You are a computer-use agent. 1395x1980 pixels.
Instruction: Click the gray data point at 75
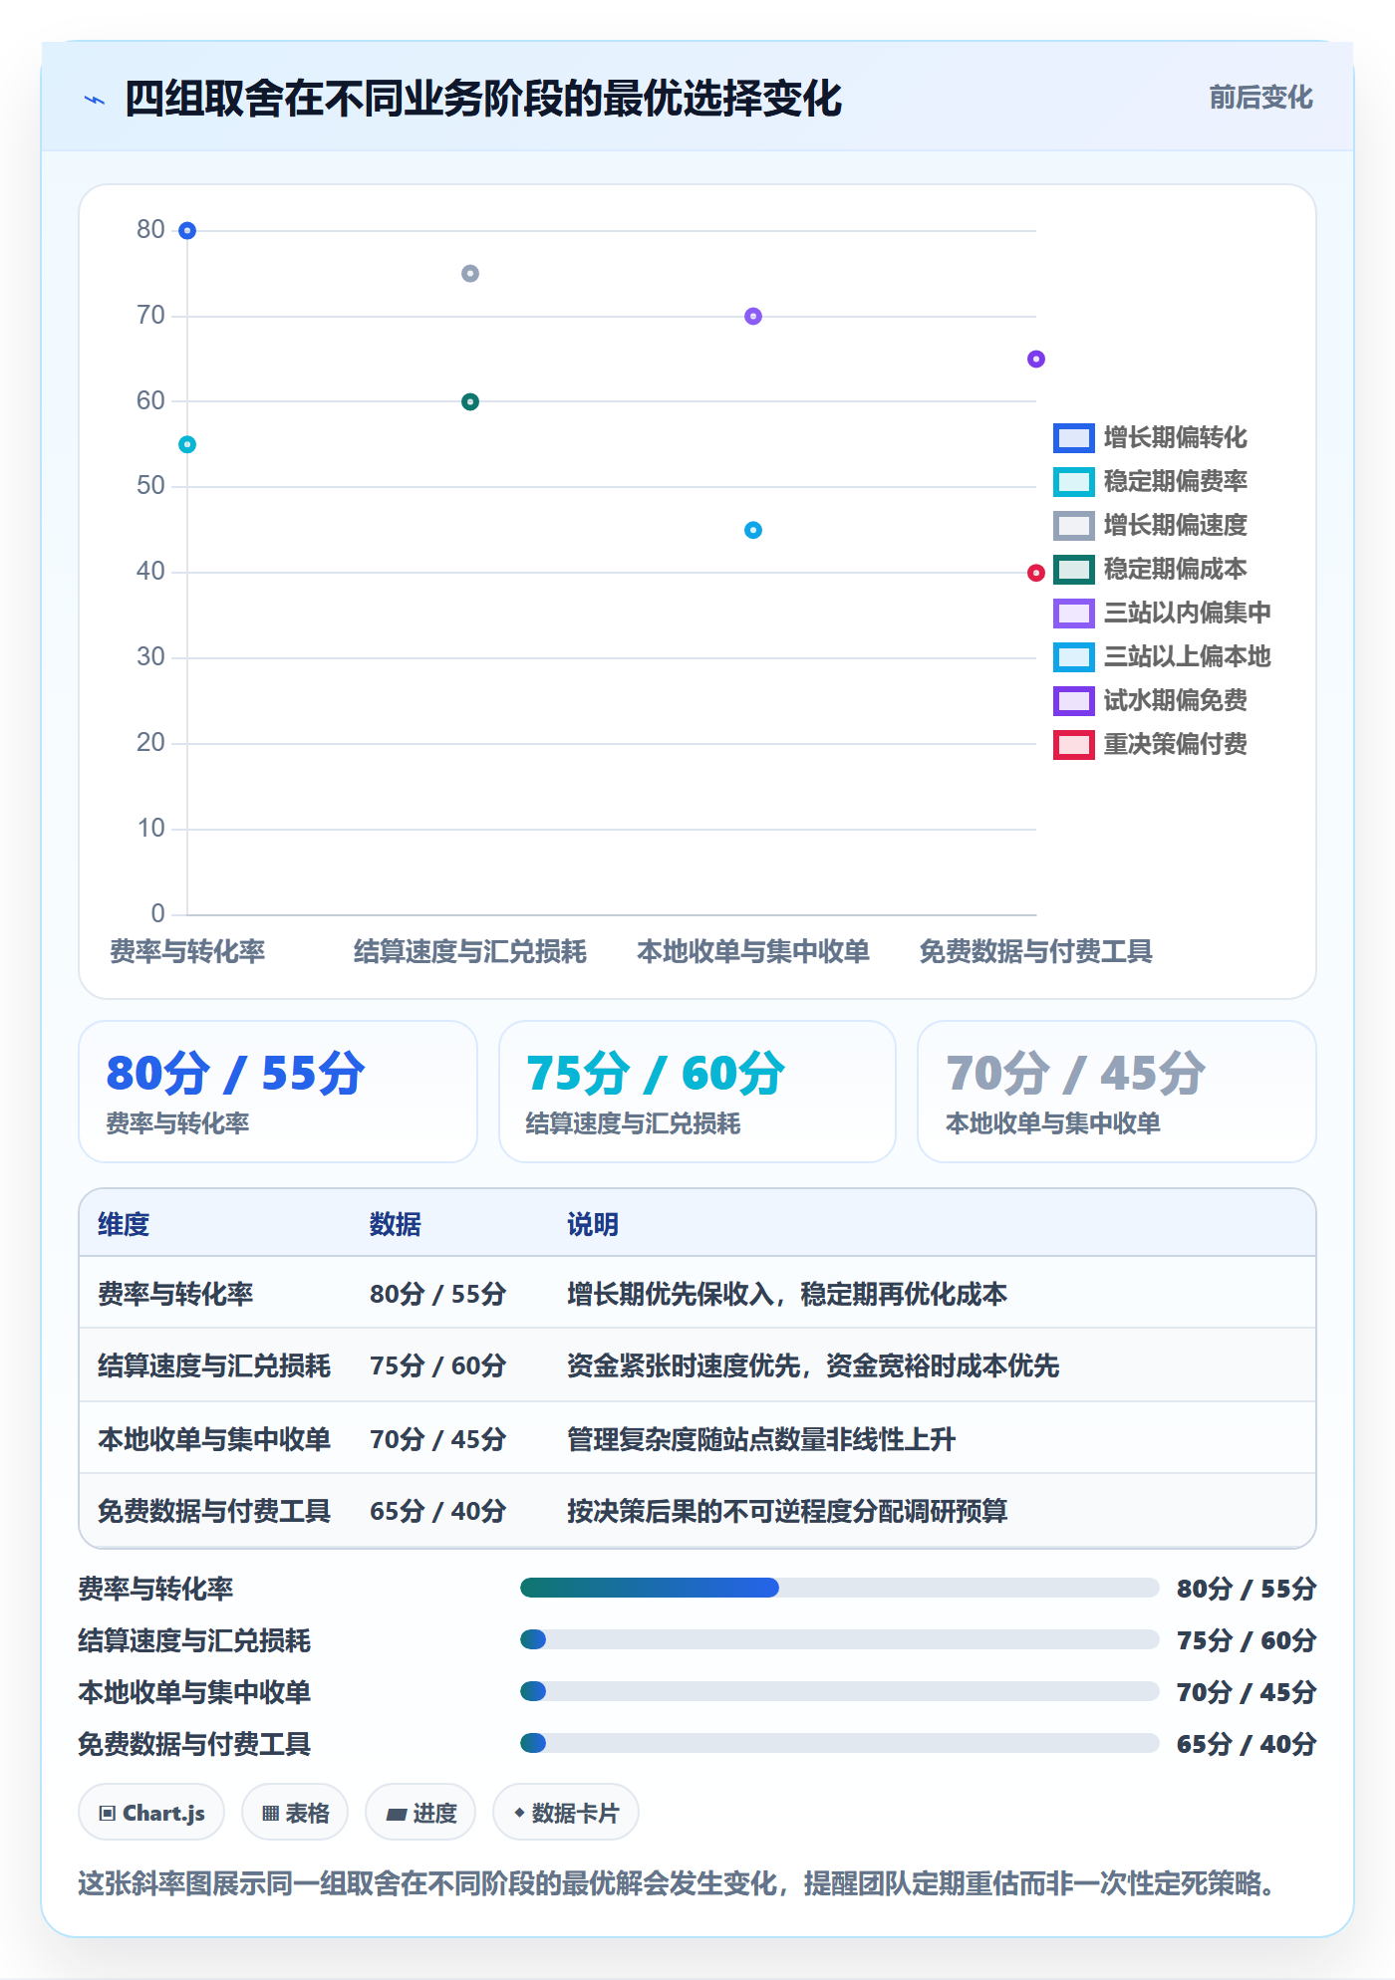tap(470, 273)
